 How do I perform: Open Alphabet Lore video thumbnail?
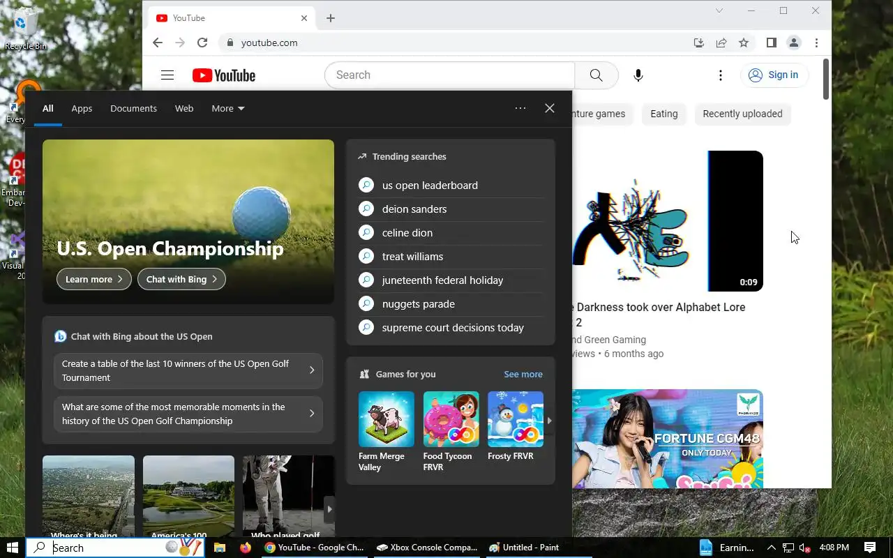tap(668, 221)
